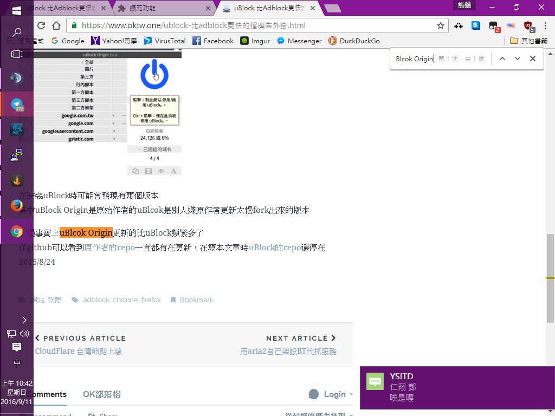Open the Action Center notifications icon
Screen dimensions: 555x416
[x=17, y=347]
